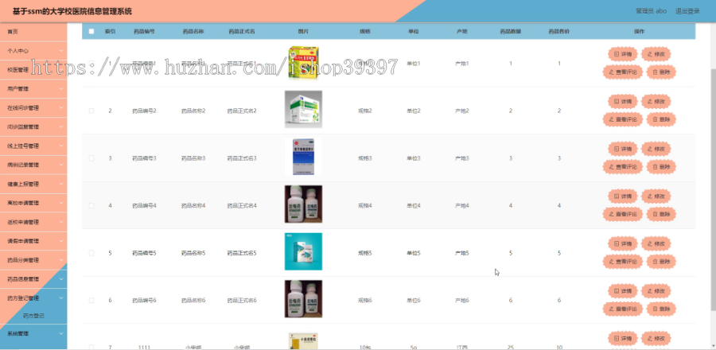Click the 药品数量 column header
Screen dimensions: 716x350
coord(511,32)
